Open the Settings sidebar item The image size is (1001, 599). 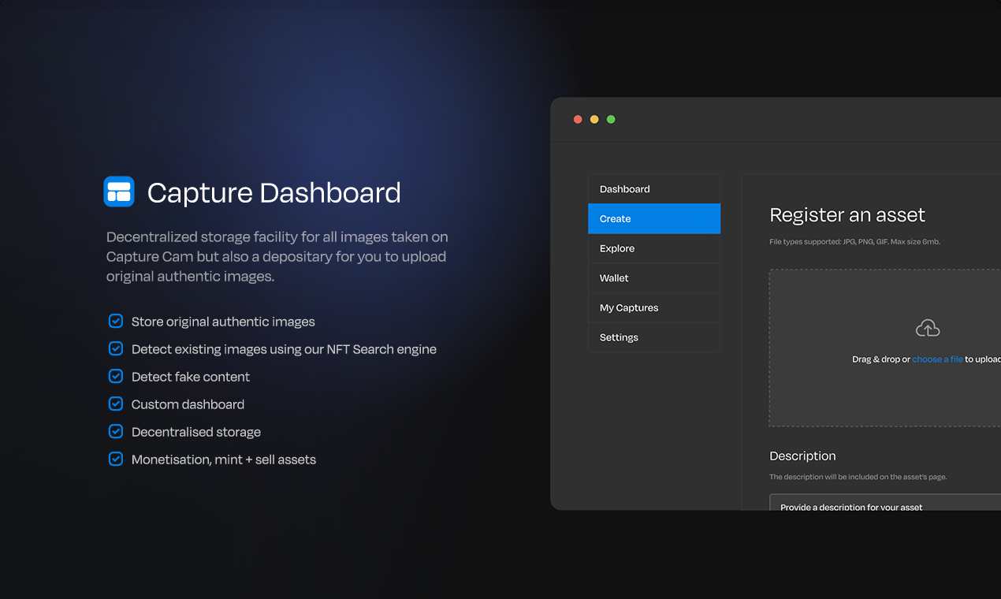[x=654, y=337]
